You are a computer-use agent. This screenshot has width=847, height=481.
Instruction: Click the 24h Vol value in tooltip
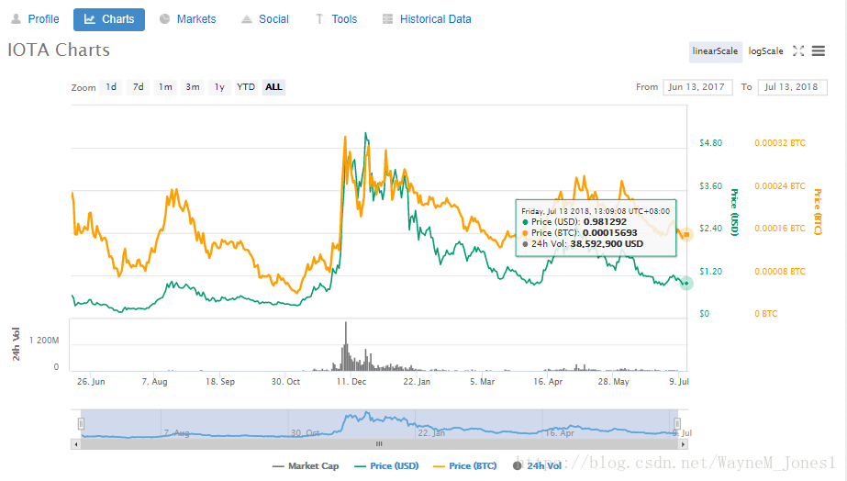[607, 244]
